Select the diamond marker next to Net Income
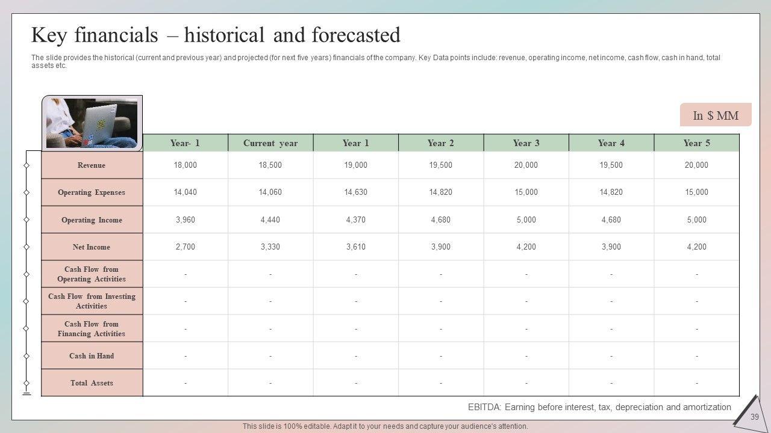771x433 pixels. click(27, 247)
